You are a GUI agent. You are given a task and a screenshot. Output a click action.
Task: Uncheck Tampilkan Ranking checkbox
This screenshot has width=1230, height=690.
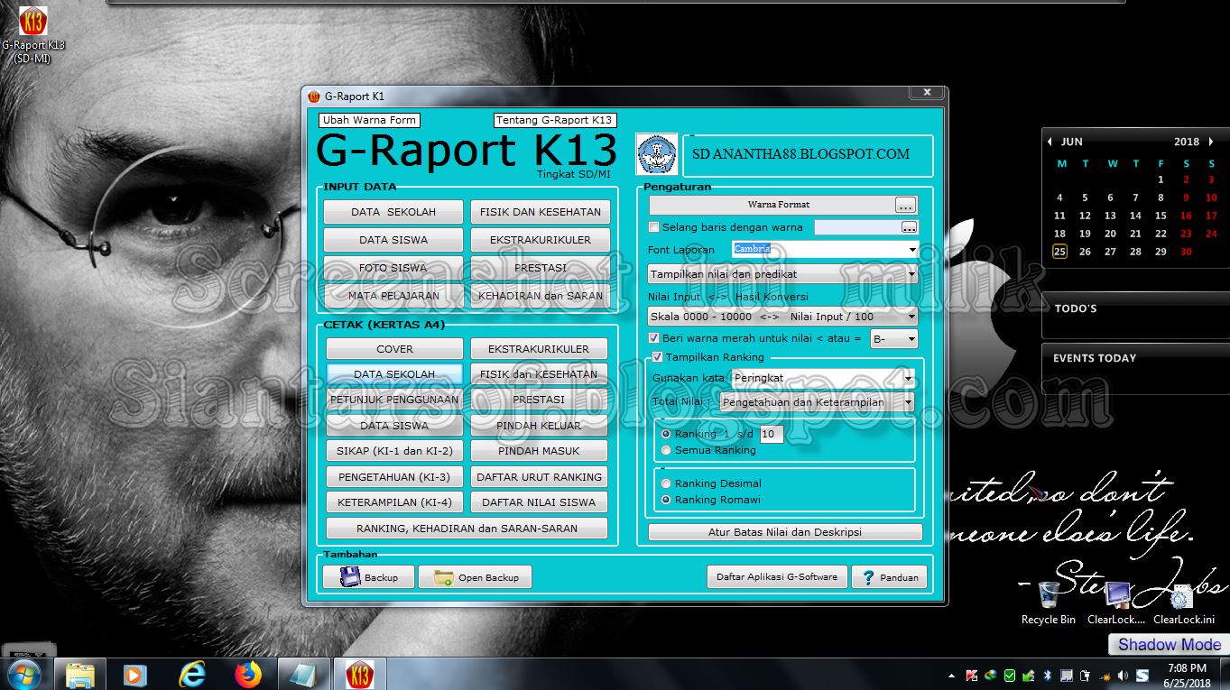coord(657,357)
